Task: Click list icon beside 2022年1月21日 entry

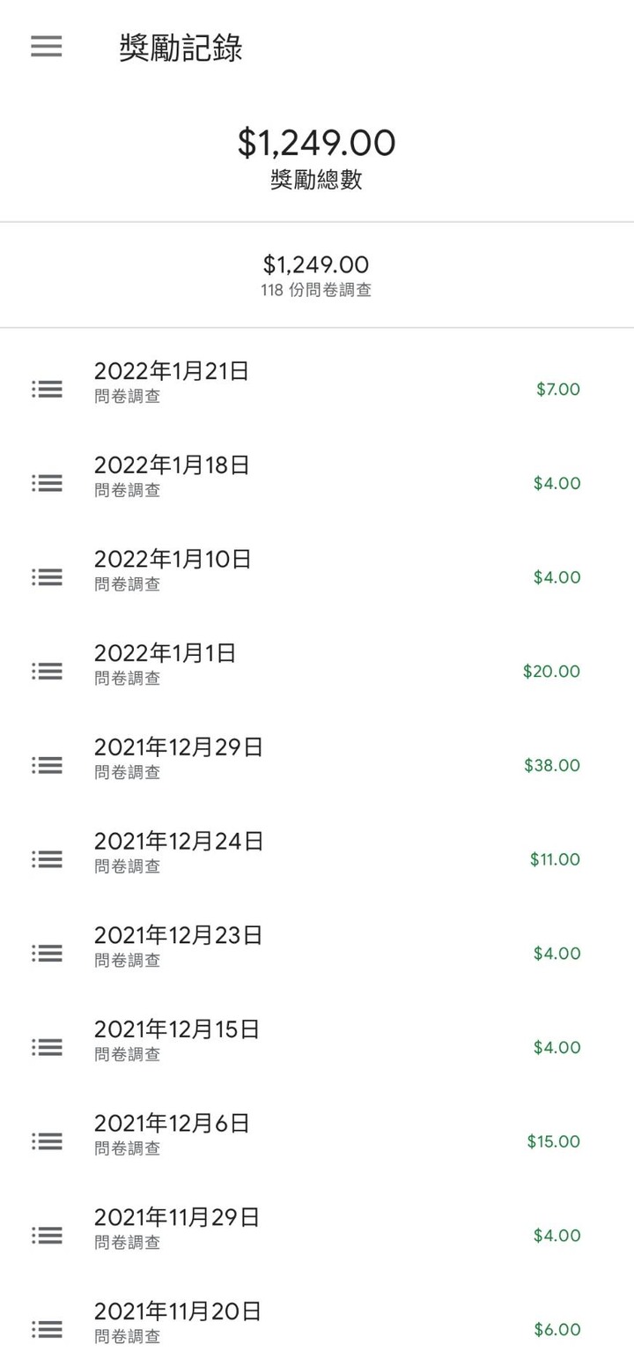Action: click(47, 389)
